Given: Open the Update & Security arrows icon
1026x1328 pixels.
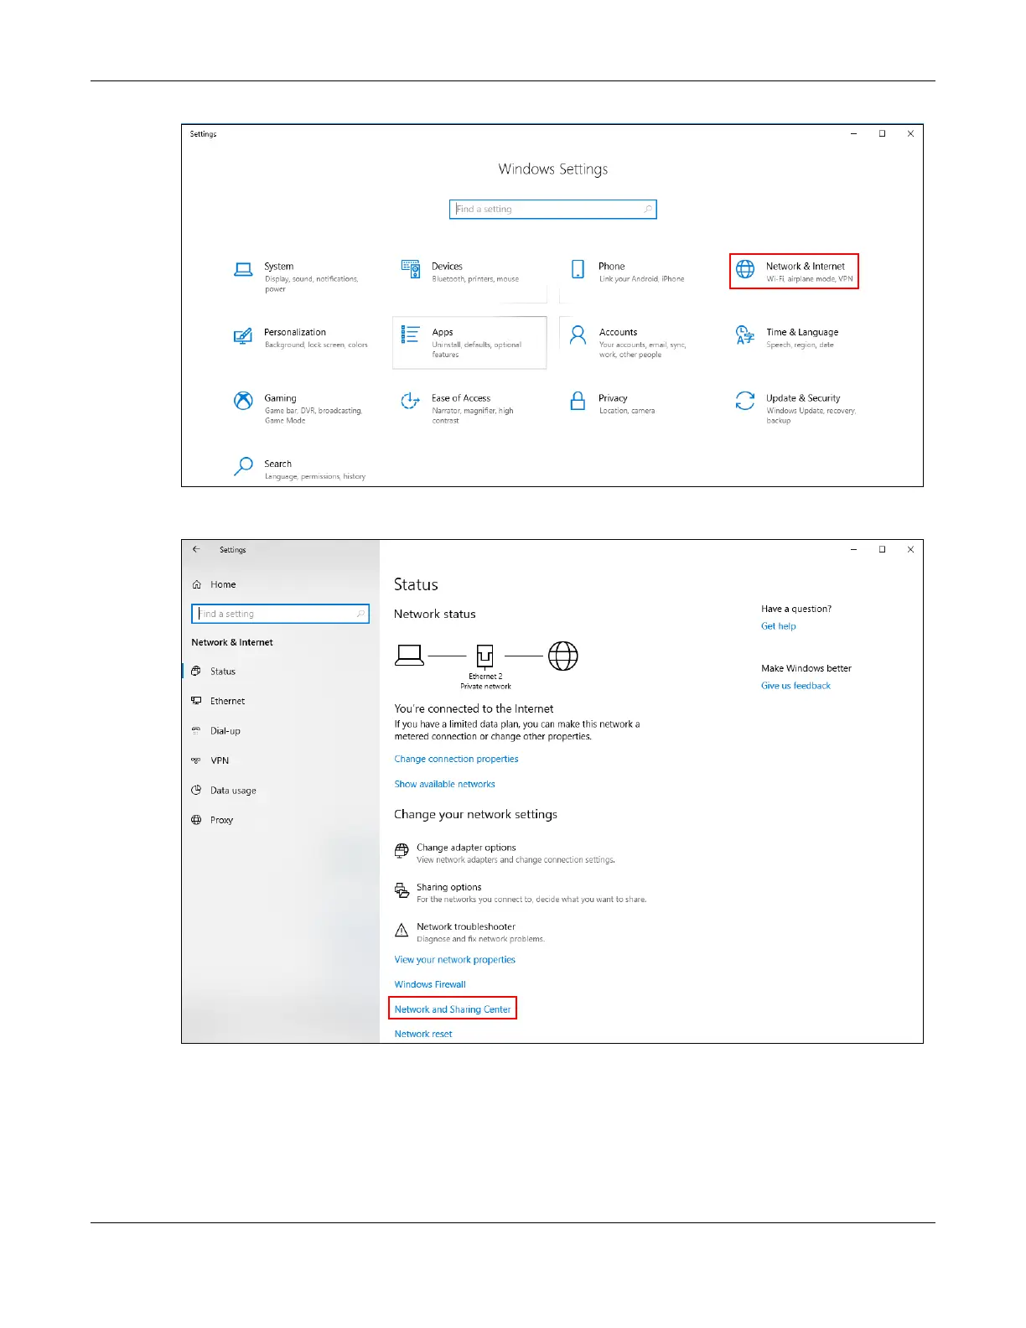Looking at the screenshot, I should 744,401.
